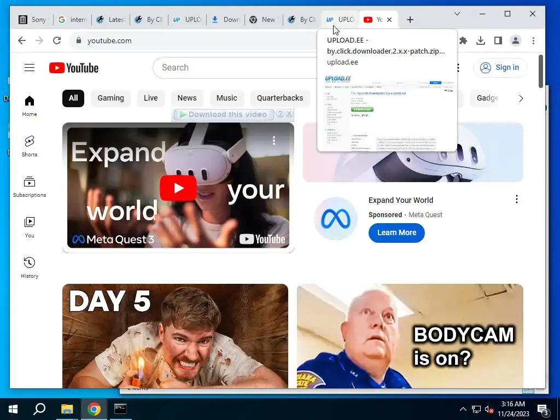
Task: Select the News category chip
Action: (x=187, y=98)
